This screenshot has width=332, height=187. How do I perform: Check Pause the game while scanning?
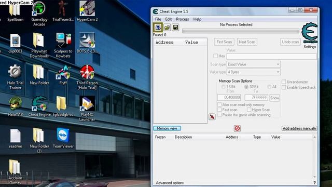click(x=219, y=115)
